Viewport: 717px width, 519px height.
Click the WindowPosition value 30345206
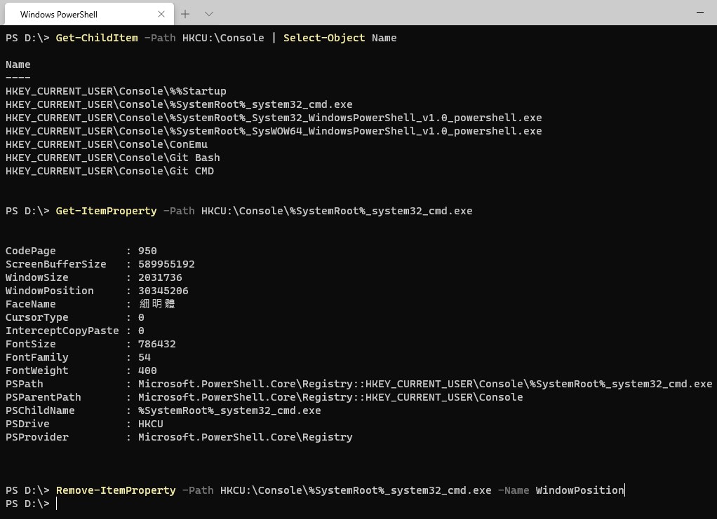click(163, 291)
